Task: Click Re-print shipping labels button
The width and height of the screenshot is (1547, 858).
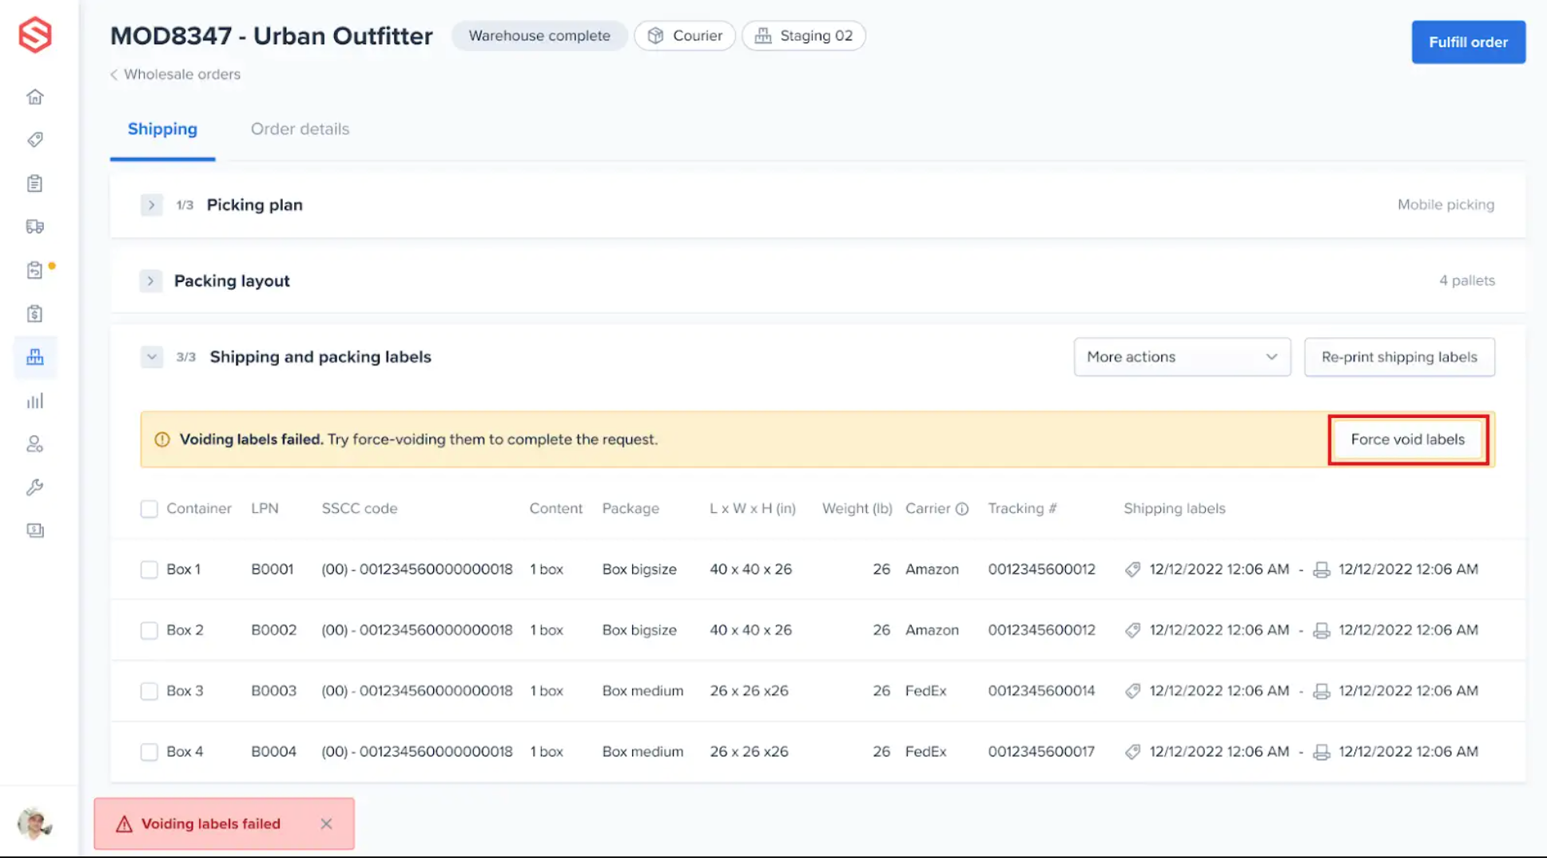Action: coord(1399,357)
